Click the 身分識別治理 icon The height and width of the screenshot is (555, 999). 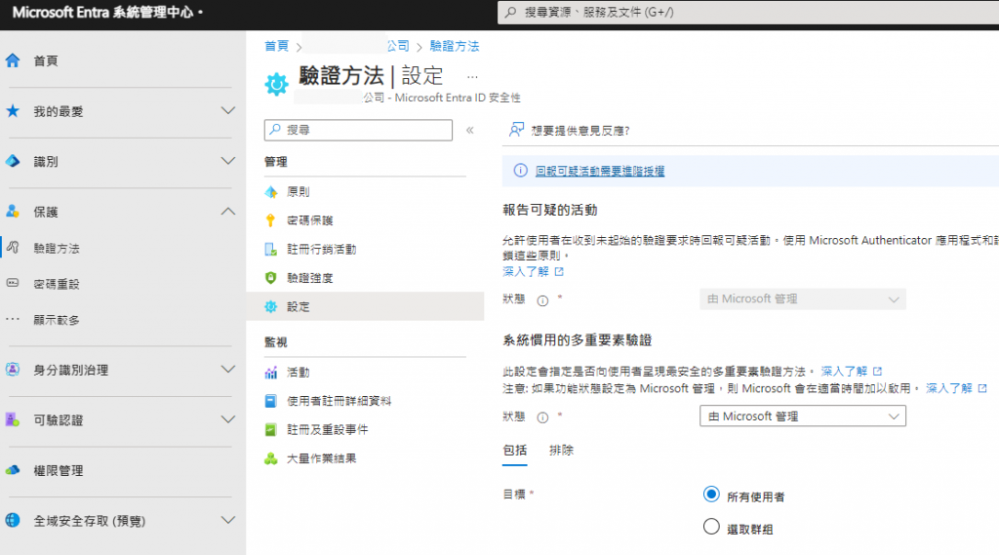tap(13, 370)
